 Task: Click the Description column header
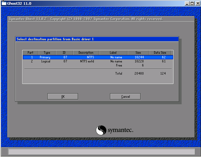[x=86, y=52]
